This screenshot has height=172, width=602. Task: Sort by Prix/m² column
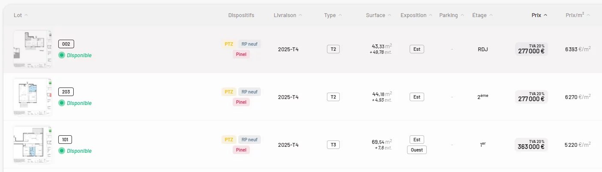[x=578, y=15]
